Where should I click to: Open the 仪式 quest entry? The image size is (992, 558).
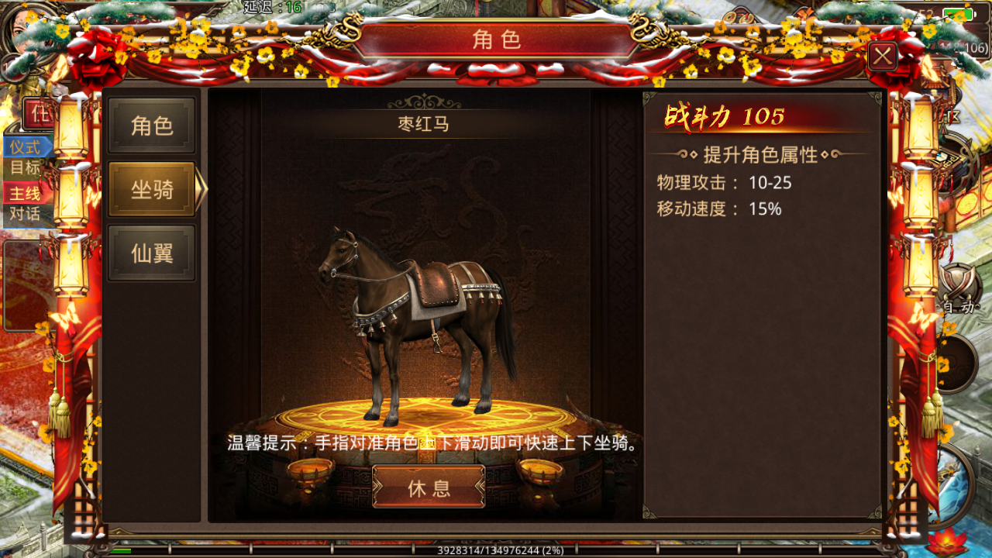[26, 146]
